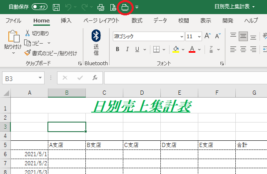Apply italic formatting with the I button
The width and height of the screenshot is (267, 174).
[128, 50]
